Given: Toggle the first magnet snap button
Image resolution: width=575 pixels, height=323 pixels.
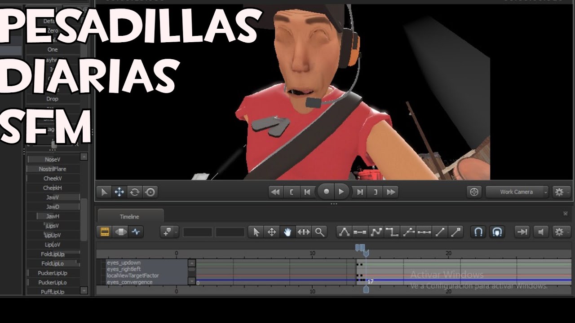Looking at the screenshot, I should [479, 232].
